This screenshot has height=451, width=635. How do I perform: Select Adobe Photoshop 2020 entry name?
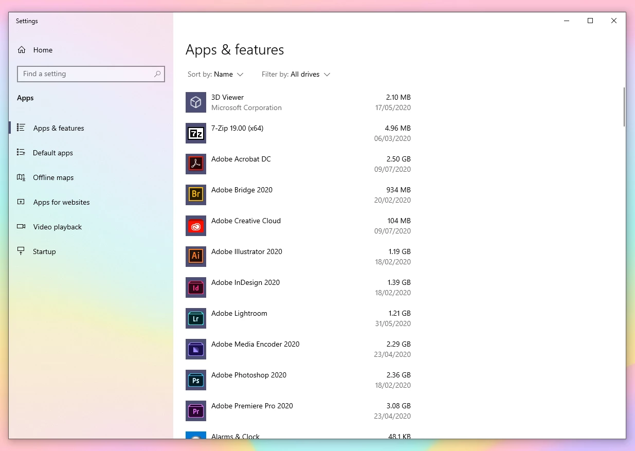coord(249,375)
